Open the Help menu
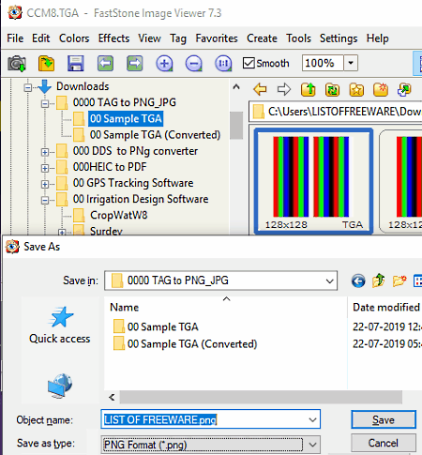The width and height of the screenshot is (422, 455). click(x=378, y=38)
